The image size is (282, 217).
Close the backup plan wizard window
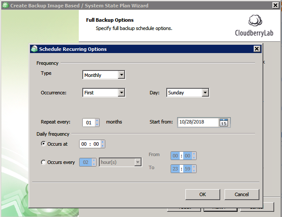click(275, 6)
